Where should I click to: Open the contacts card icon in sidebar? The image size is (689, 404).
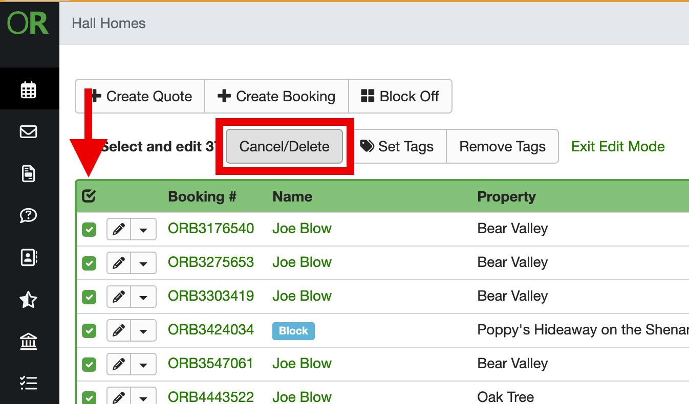[29, 257]
